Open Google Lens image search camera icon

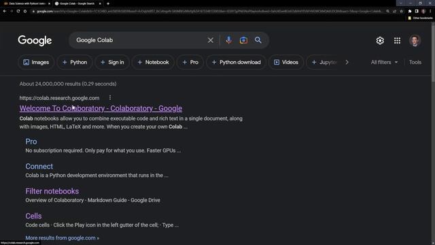point(243,40)
